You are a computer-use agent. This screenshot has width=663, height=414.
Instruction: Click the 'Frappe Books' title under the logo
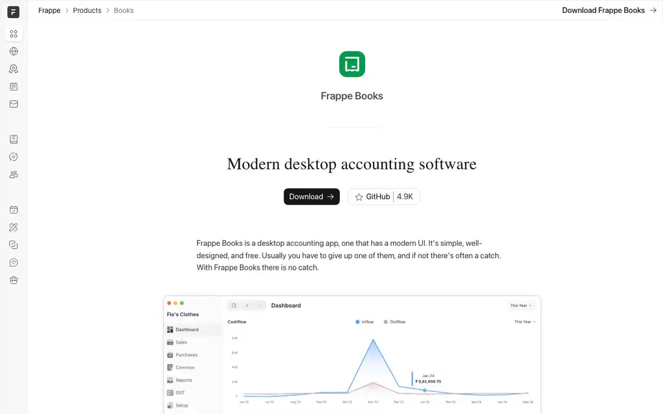coord(352,96)
